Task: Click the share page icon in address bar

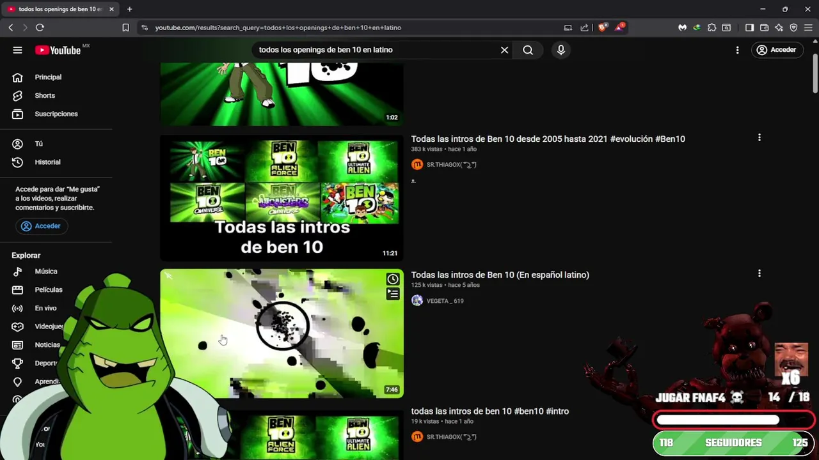Action: 584,27
